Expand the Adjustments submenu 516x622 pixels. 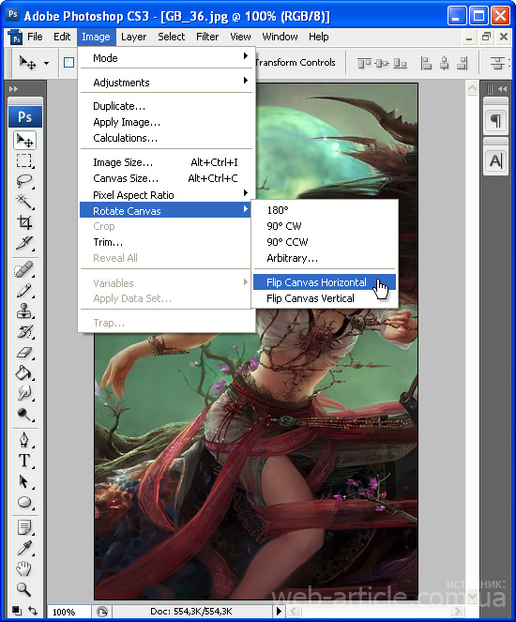pos(167,83)
